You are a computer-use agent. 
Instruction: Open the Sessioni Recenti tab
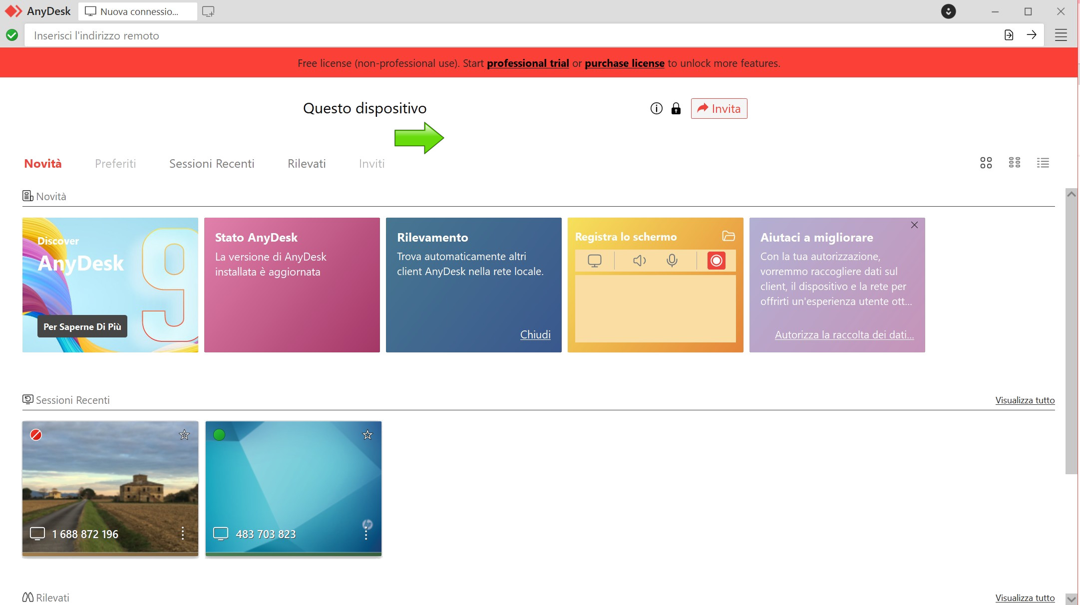pyautogui.click(x=212, y=163)
